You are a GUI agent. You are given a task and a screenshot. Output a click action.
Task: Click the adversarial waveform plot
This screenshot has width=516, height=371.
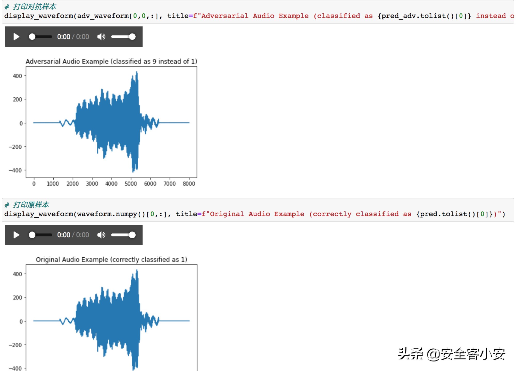click(111, 122)
